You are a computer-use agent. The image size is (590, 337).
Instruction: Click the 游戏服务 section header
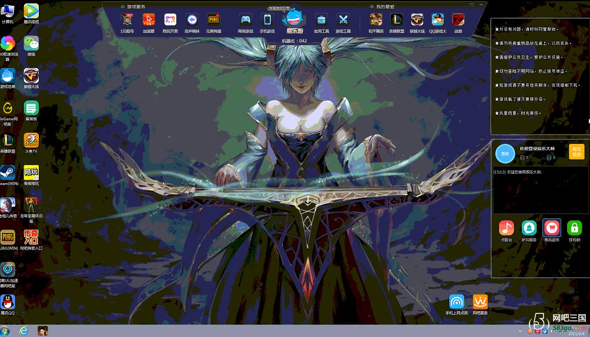136,7
